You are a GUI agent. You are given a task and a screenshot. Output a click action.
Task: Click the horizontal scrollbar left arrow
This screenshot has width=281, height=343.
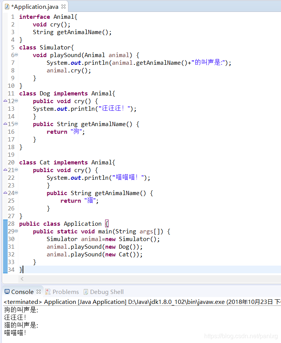click(22, 279)
